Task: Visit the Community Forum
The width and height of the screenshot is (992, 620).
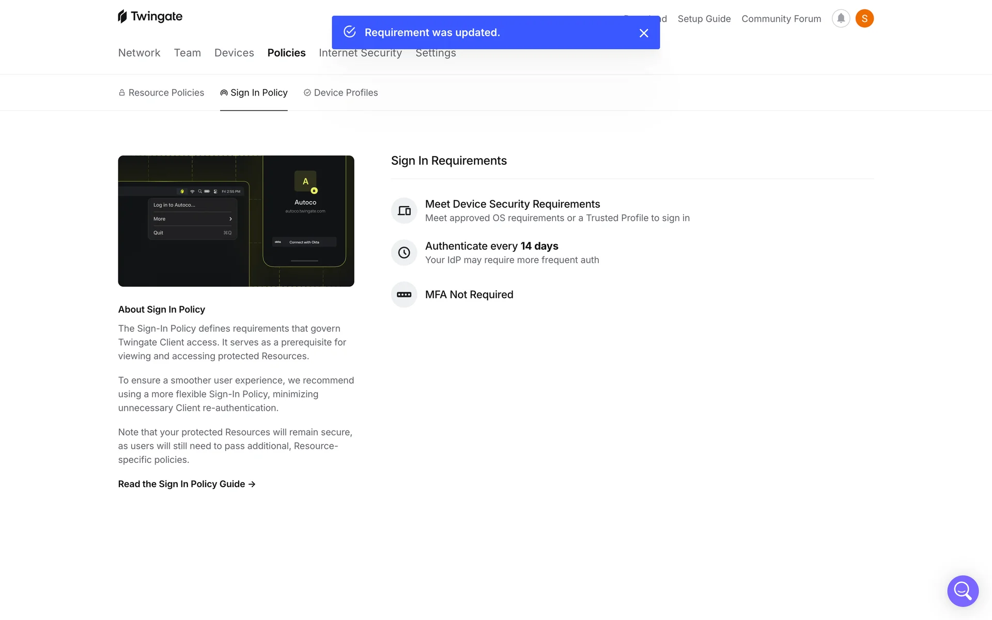Action: click(781, 19)
